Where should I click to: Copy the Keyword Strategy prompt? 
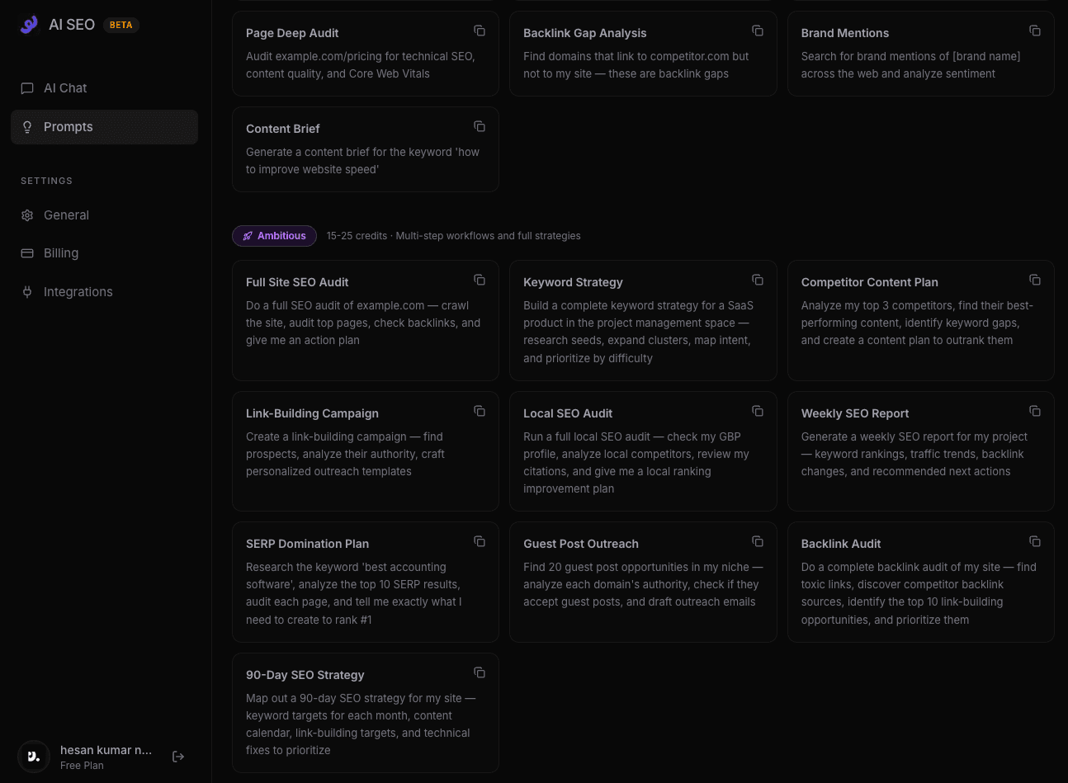point(757,280)
